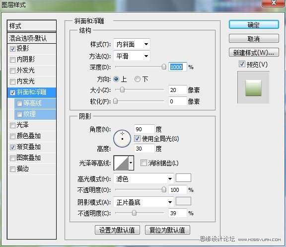Click the 角度 field showing 90
The height and width of the screenshot is (247, 286).
tap(144, 129)
